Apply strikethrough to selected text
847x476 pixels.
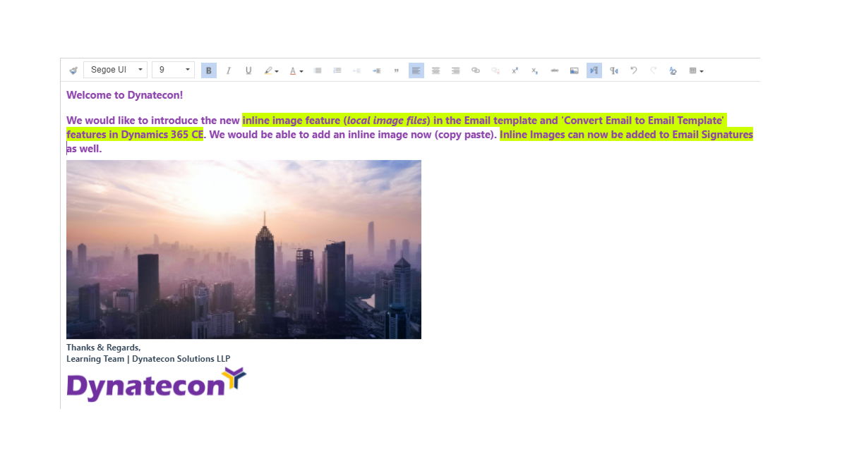pyautogui.click(x=554, y=70)
